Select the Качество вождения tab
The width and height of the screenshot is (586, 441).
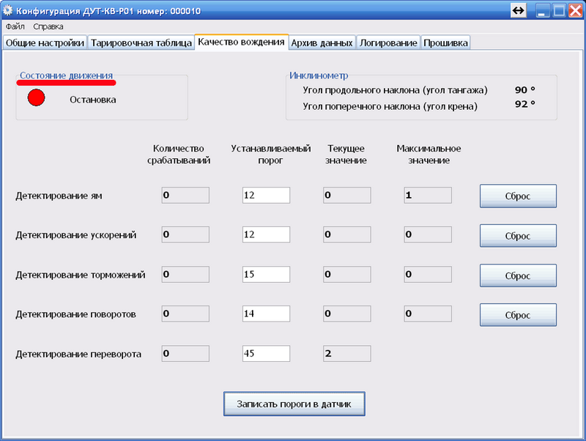click(x=242, y=42)
